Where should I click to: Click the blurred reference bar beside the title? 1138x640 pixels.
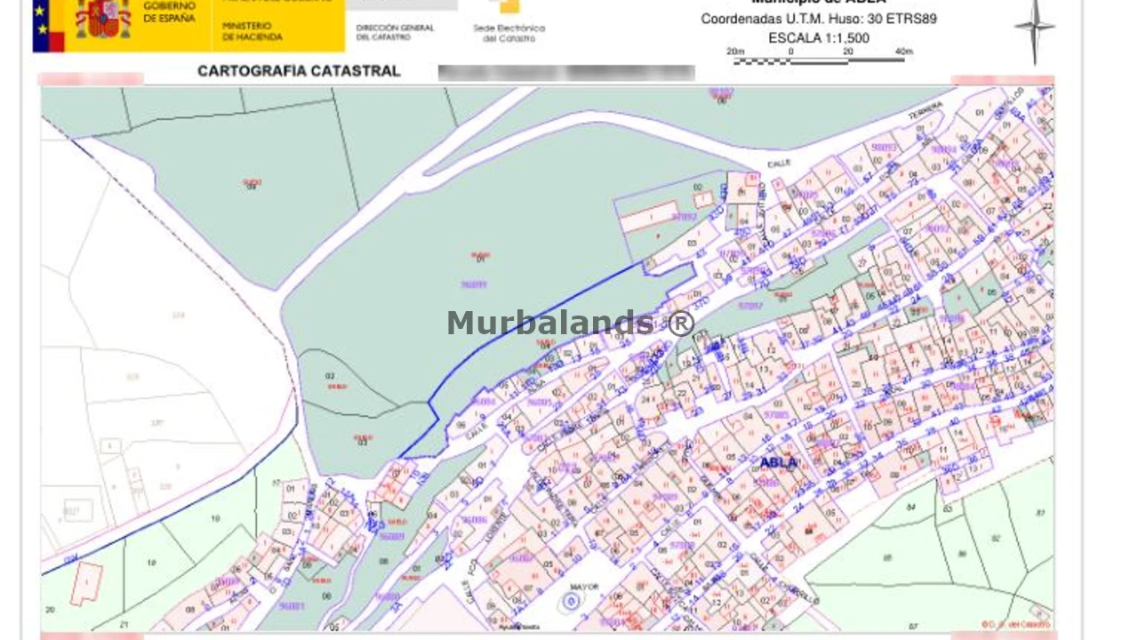[x=565, y=73]
